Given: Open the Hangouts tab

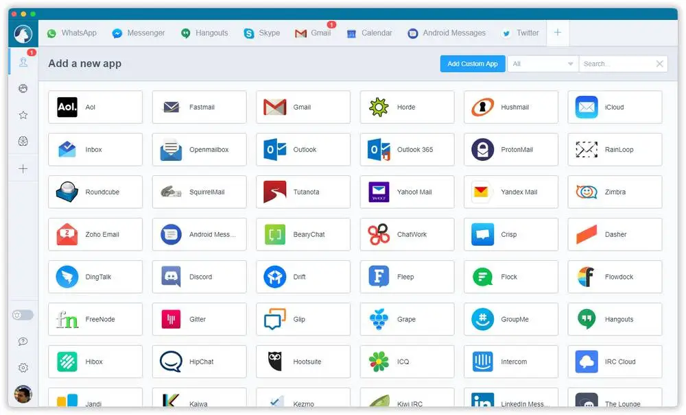Looking at the screenshot, I should [204, 33].
